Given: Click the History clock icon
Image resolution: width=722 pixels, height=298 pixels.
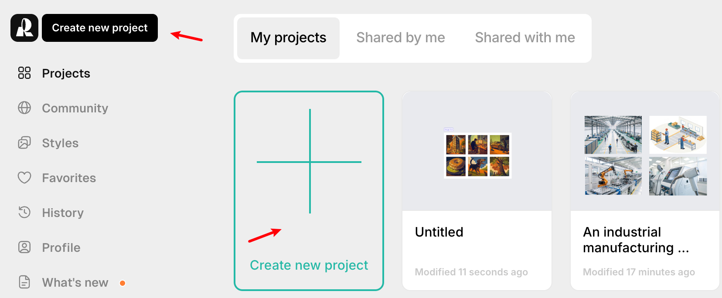Looking at the screenshot, I should click(24, 212).
